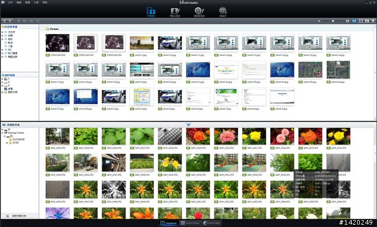The width and height of the screenshot is (377, 227).
Task: Open the 编辑 (Edit) menu
Action: point(19,2)
